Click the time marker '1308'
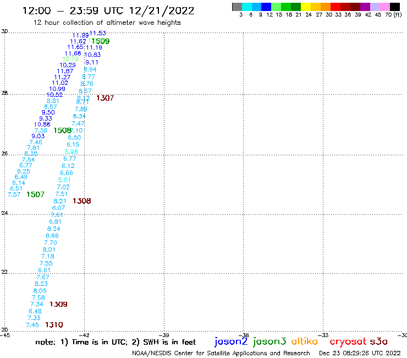Viewport: 407px width, 358px height. click(x=82, y=201)
